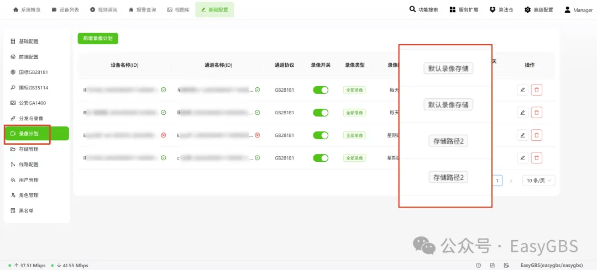Image resolution: width=597 pixels, height=270 pixels.
Task: Open 服务扩展 grid icon in header
Action: click(453, 9)
